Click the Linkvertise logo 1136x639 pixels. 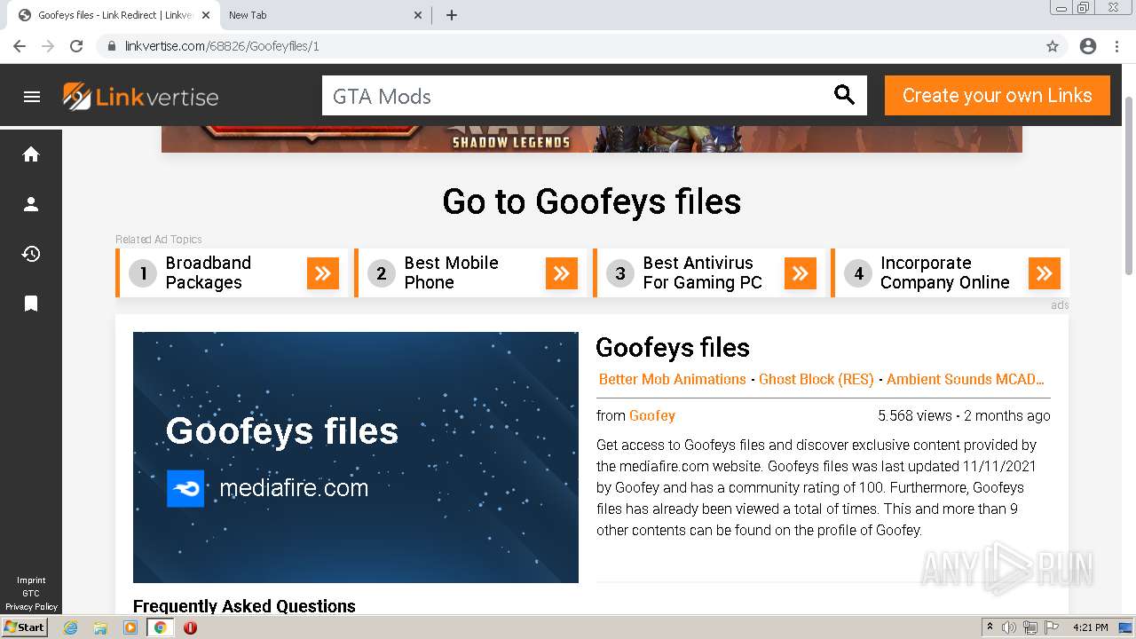click(140, 97)
